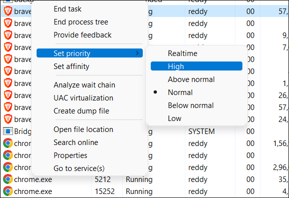Click the Chrome icon with 2,96 memory value
Image resolution: width=289 pixels, height=198 pixels.
click(x=8, y=167)
